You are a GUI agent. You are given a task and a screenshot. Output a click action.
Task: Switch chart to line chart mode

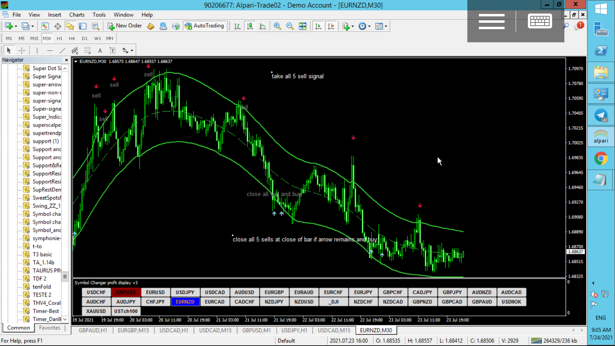click(263, 26)
